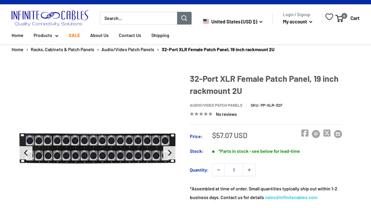Share product by email icon
371x208 pixels.
338,134
